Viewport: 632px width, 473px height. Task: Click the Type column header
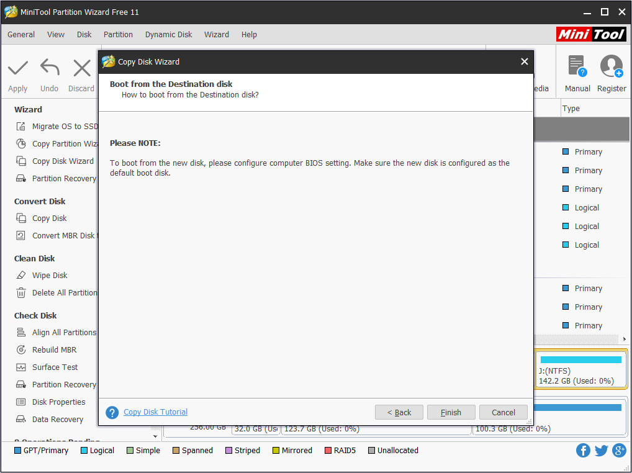[571, 109]
